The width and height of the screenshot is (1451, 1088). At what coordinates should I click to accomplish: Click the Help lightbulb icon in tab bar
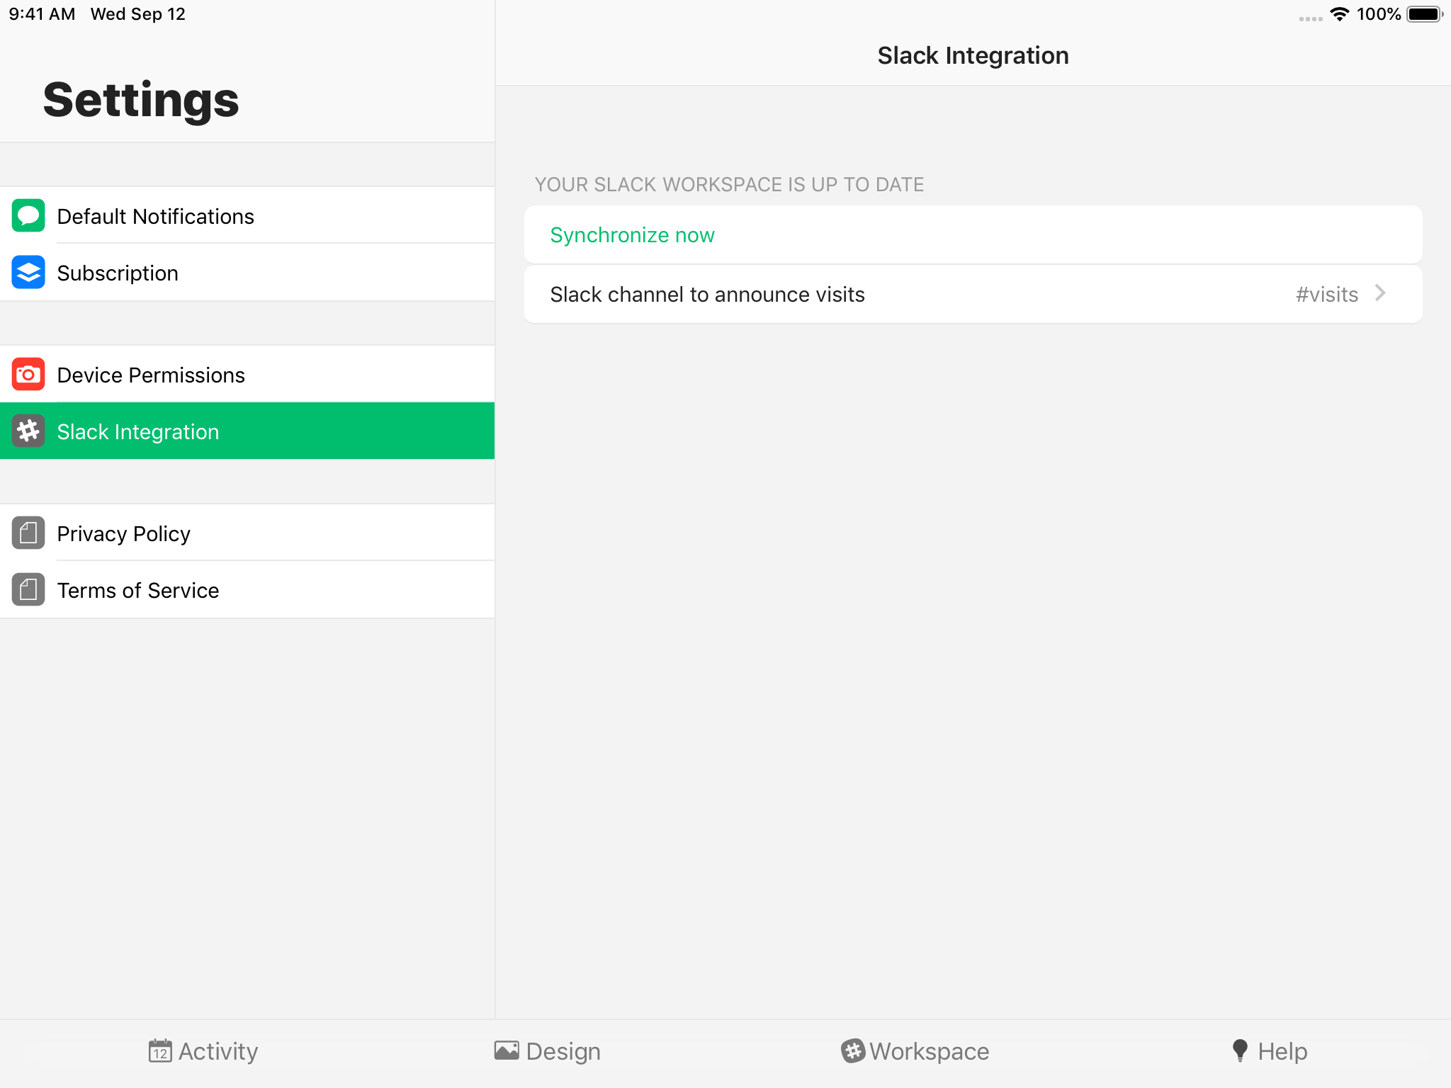(1240, 1050)
